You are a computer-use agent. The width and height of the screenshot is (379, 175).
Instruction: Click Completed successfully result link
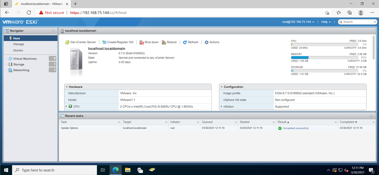click(x=296, y=128)
